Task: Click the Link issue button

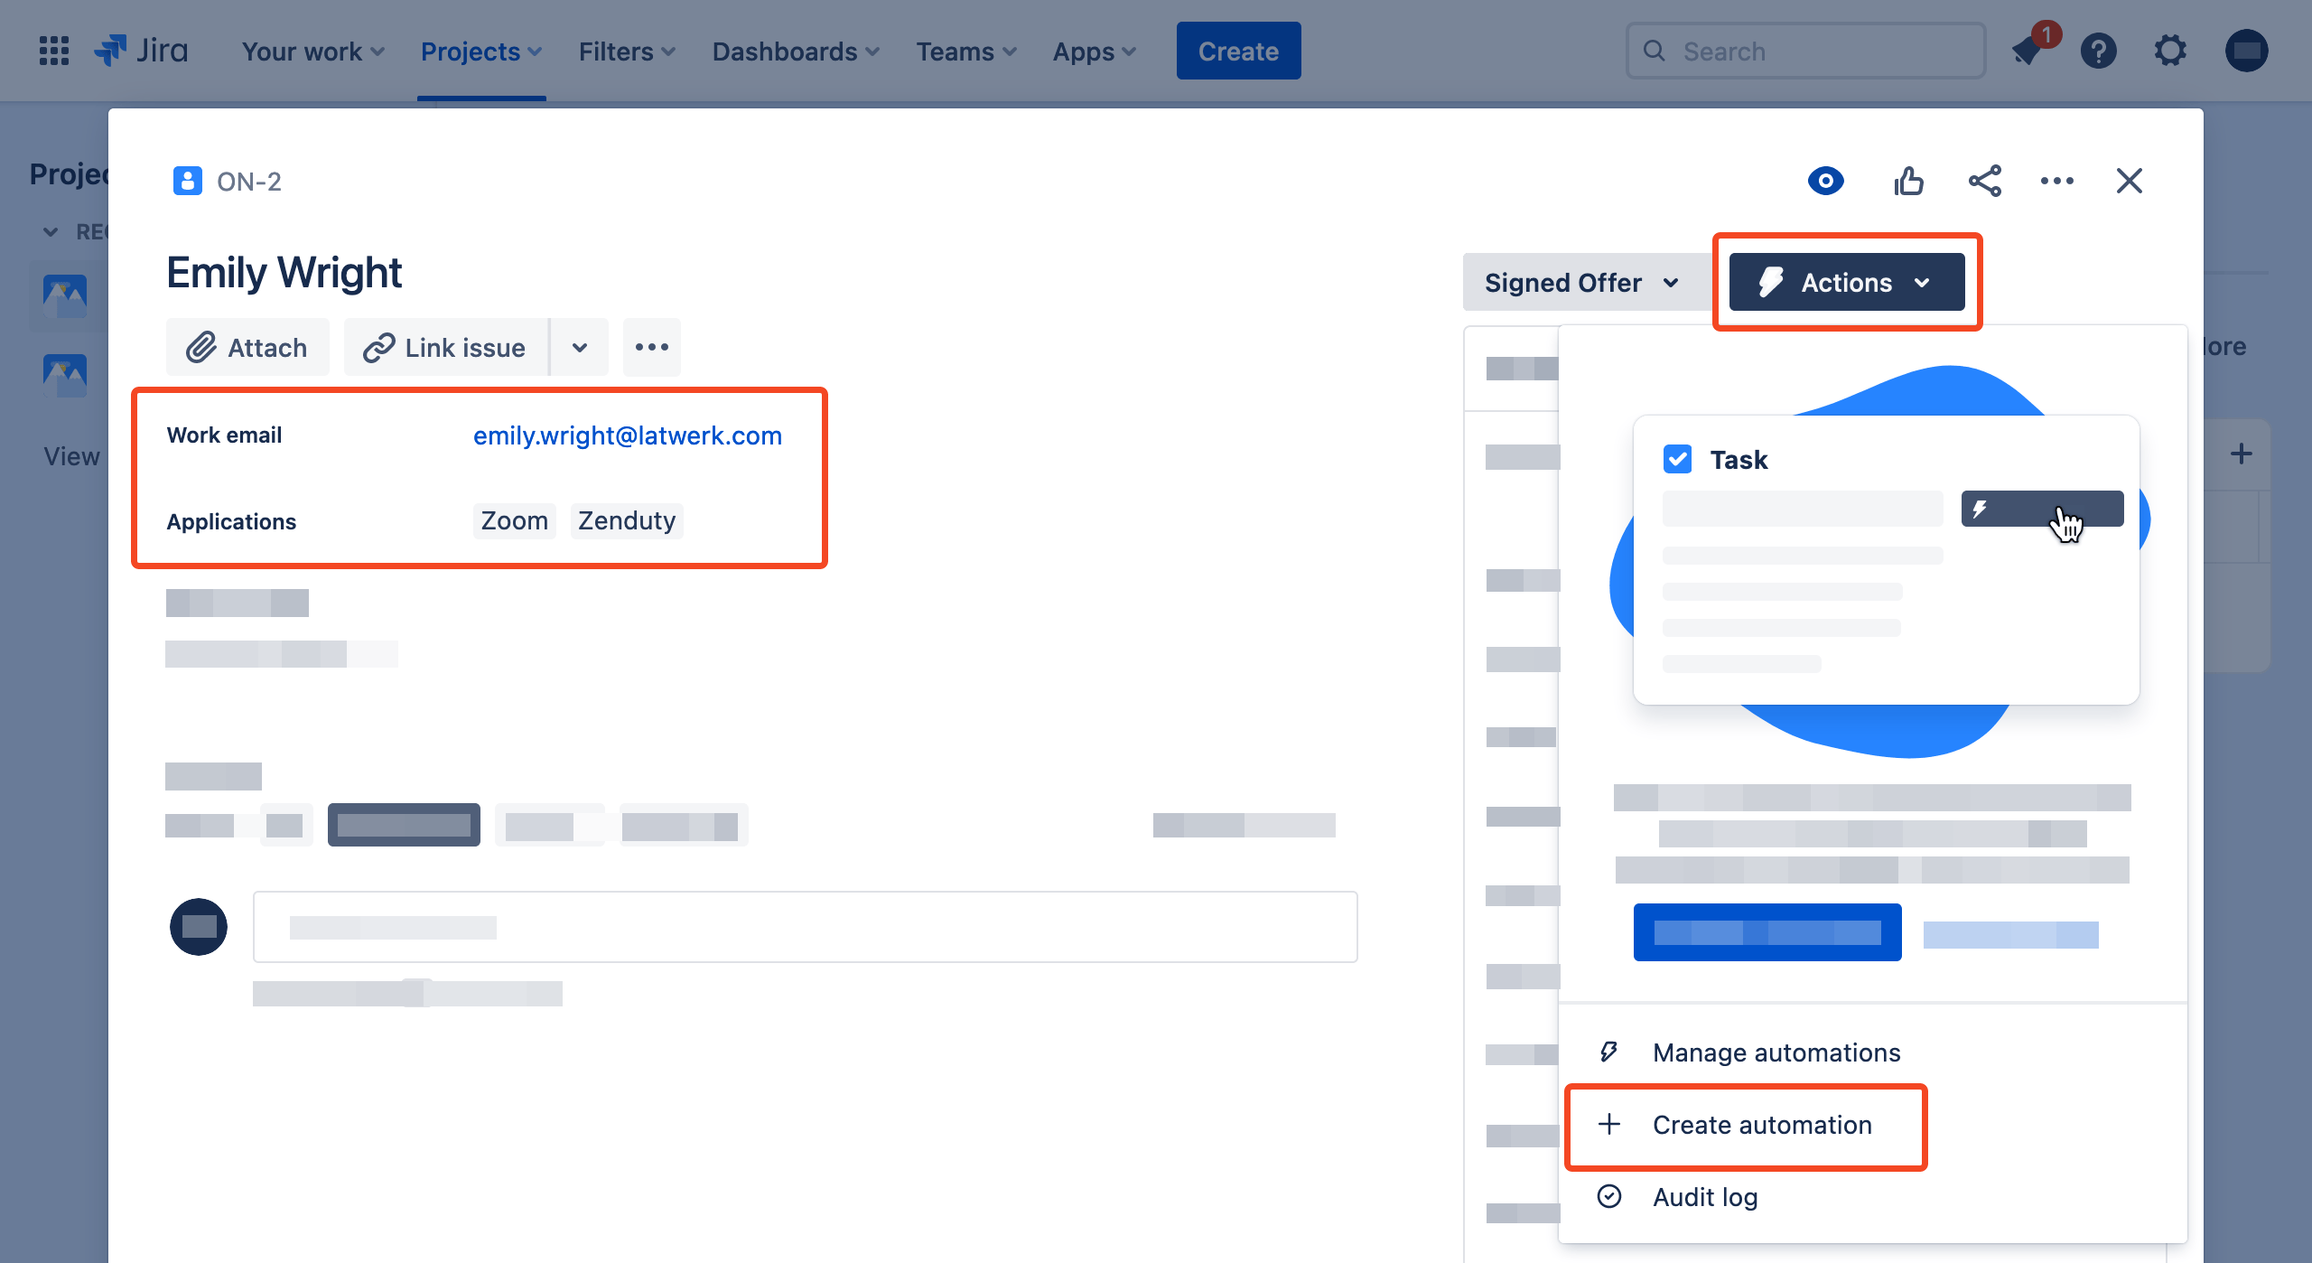Action: pos(446,347)
